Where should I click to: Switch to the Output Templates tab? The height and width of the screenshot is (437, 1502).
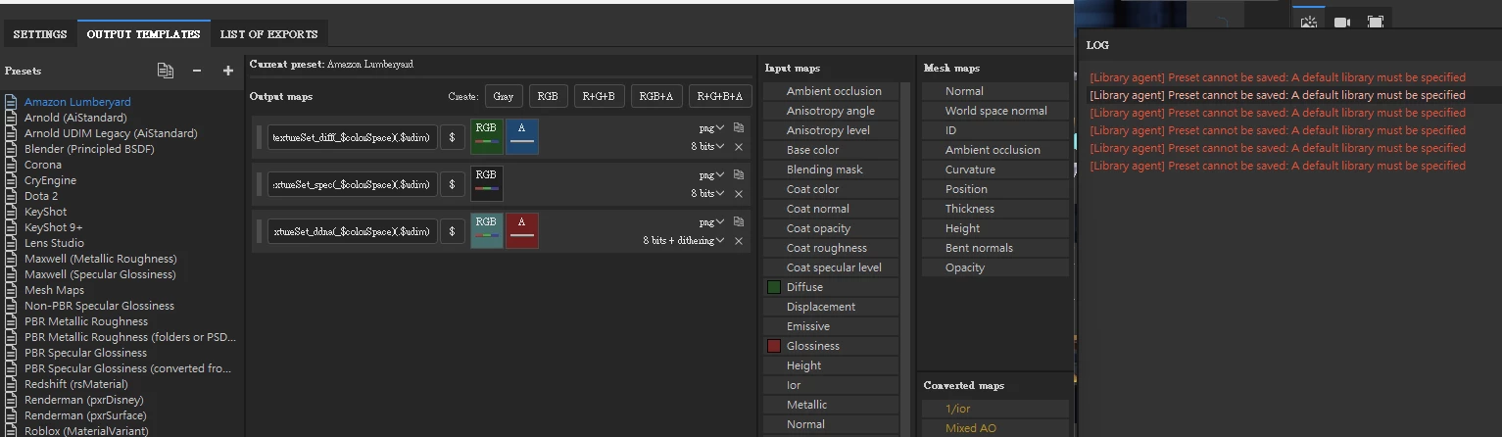point(144,34)
